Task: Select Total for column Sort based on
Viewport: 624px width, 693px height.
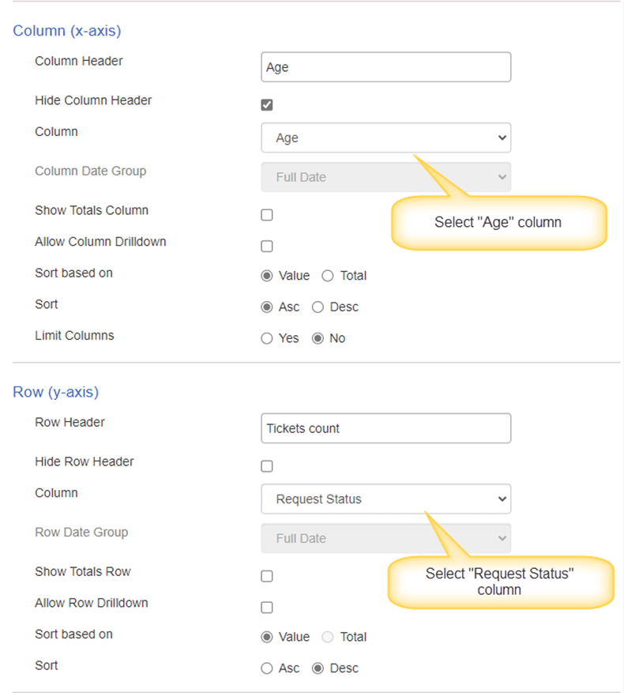Action: click(x=328, y=276)
